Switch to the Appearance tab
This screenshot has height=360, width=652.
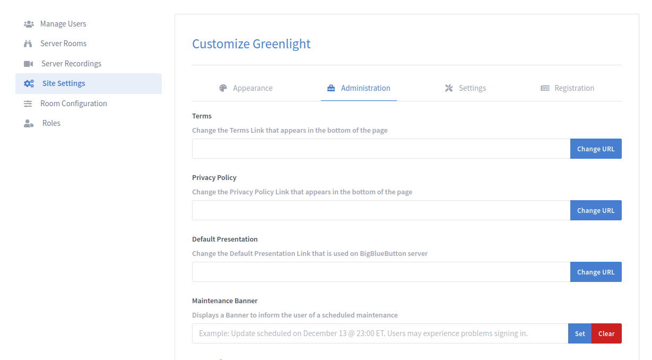pos(253,88)
